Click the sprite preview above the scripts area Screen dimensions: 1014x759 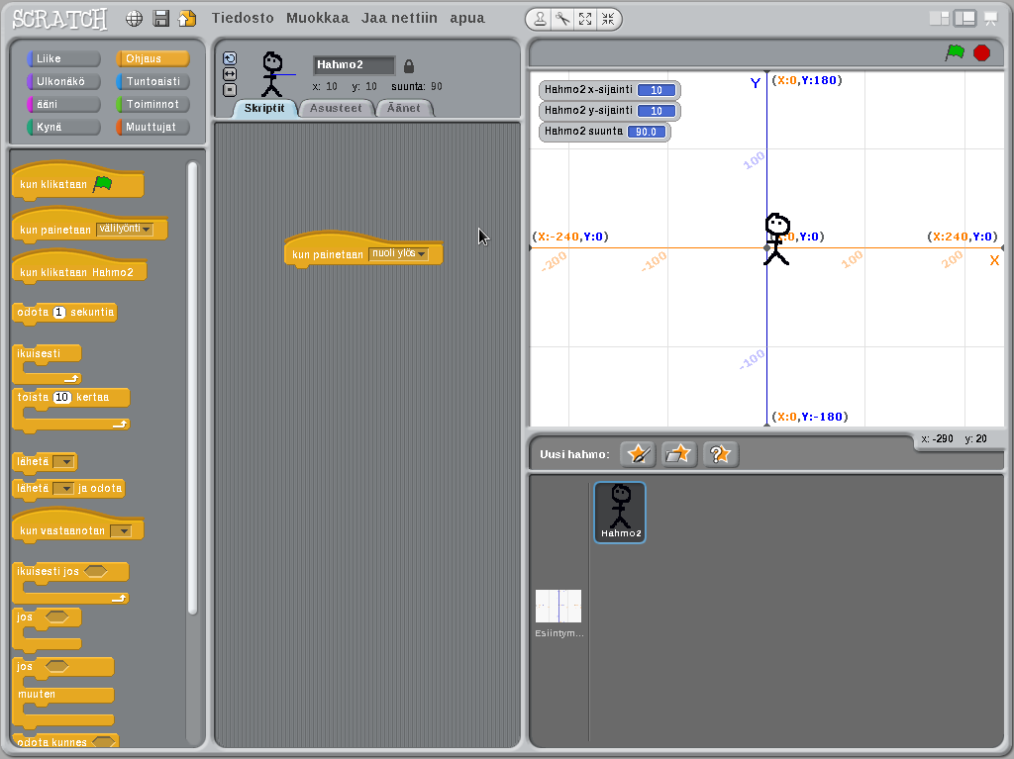click(x=273, y=74)
